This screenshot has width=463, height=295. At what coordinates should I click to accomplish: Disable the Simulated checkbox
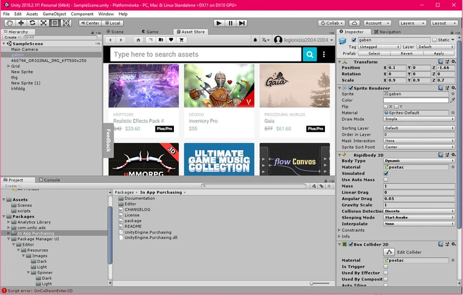(386, 174)
